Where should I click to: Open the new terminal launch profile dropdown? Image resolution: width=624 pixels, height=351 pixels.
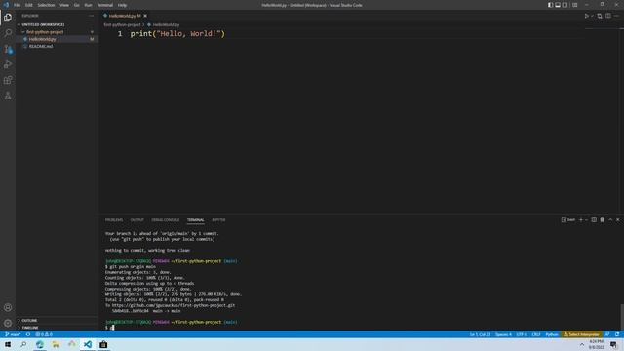586,220
